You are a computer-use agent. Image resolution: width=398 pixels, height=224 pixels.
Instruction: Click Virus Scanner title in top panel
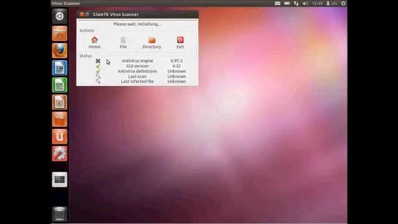[66, 3]
